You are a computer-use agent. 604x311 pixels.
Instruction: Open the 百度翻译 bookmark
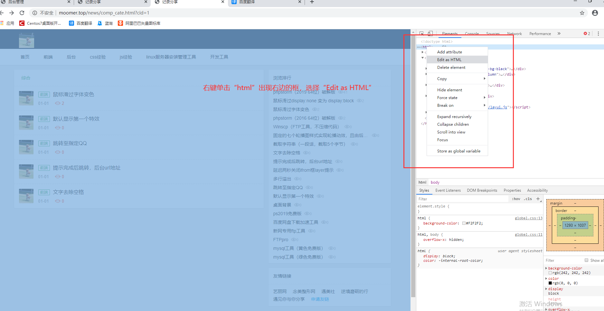click(x=80, y=23)
